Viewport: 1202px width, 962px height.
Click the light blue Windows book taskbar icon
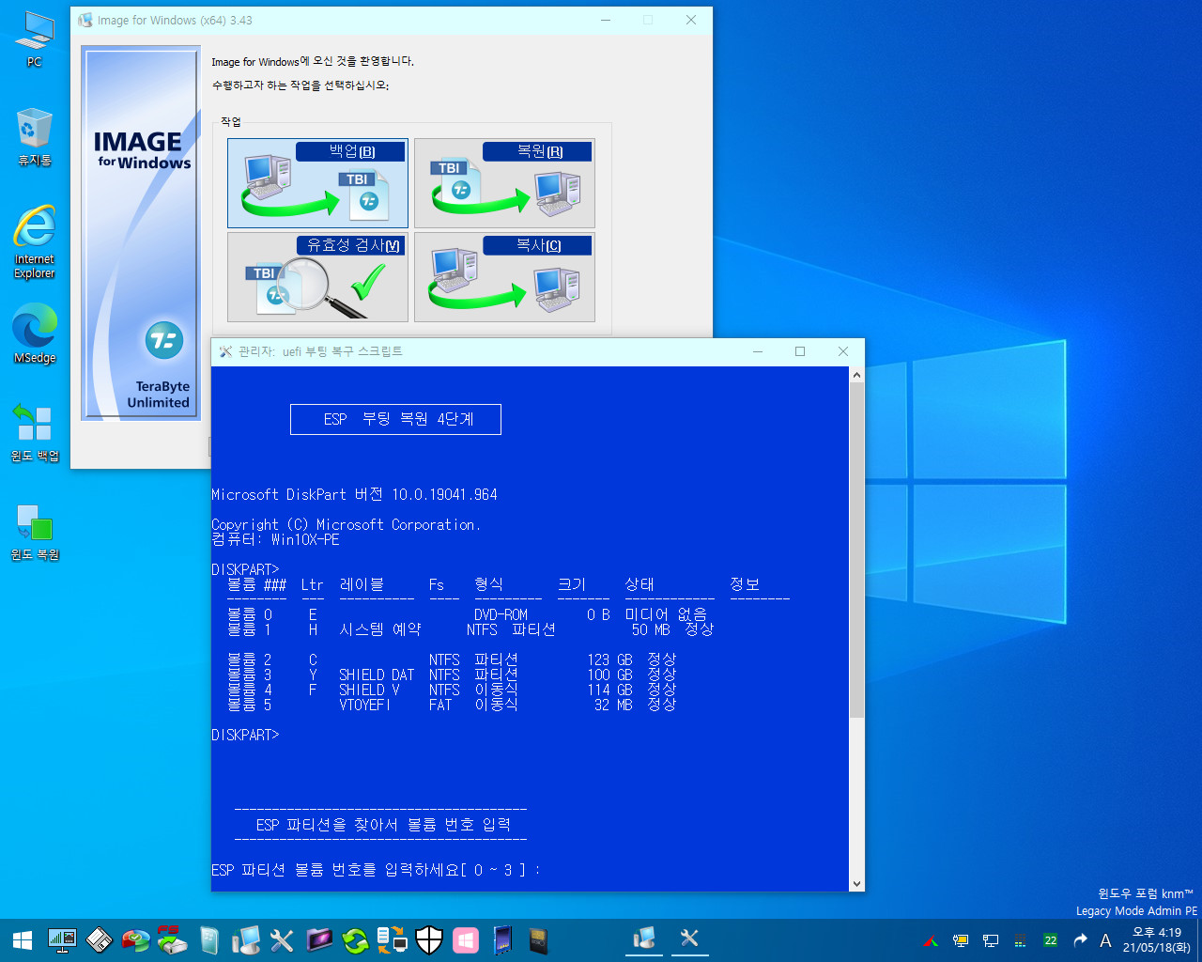click(x=209, y=939)
